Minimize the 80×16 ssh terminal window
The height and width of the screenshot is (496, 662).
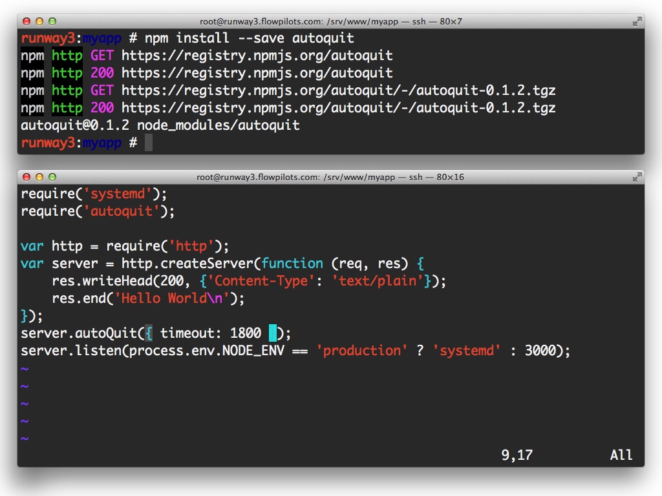click(x=39, y=177)
